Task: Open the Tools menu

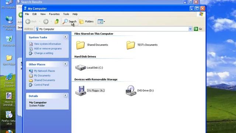Action: click(66, 14)
